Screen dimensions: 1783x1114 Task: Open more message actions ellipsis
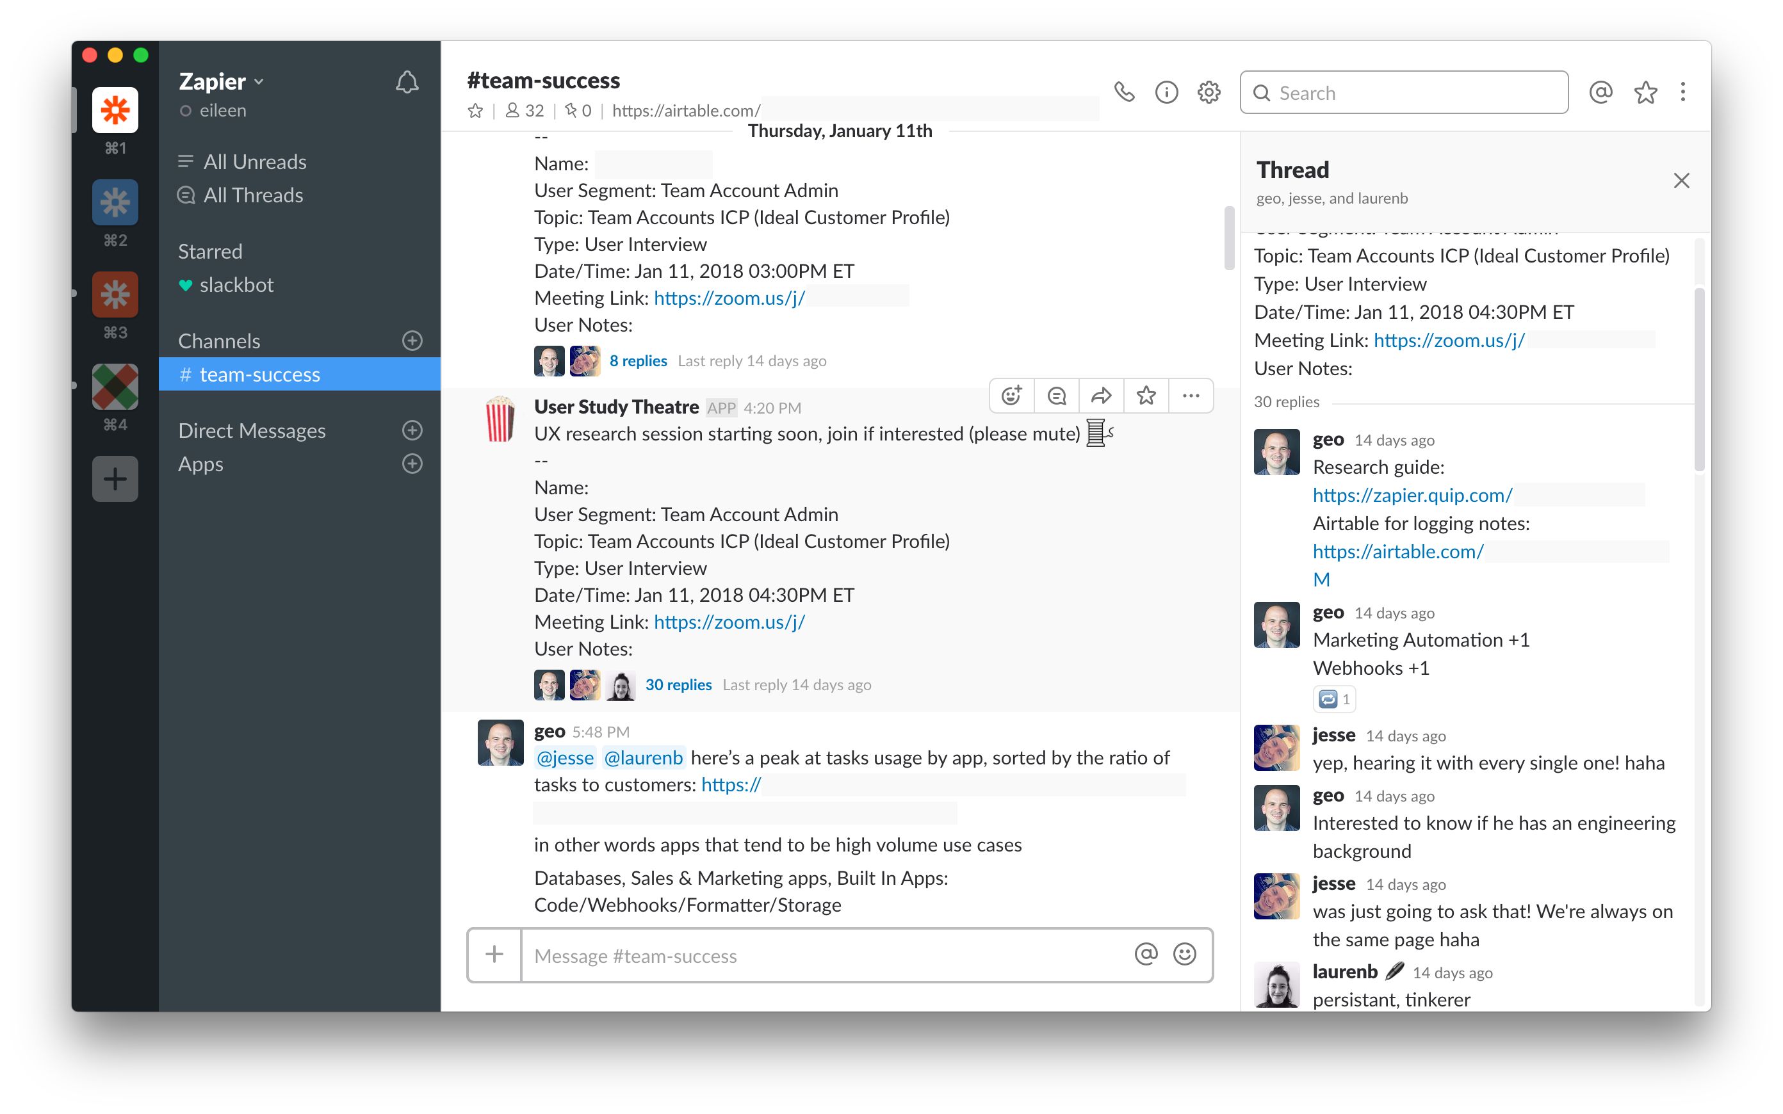coord(1191,396)
